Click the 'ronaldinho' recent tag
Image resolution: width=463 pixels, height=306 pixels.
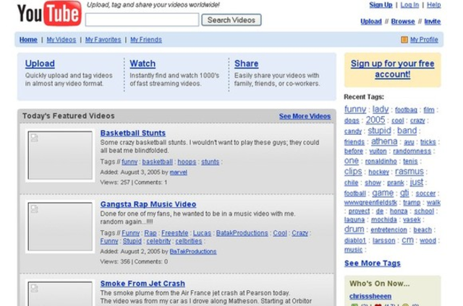(x=381, y=162)
